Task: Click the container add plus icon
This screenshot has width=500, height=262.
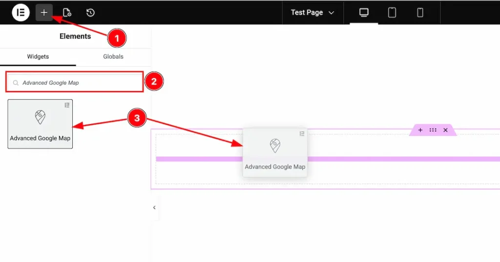Action: tap(420, 130)
